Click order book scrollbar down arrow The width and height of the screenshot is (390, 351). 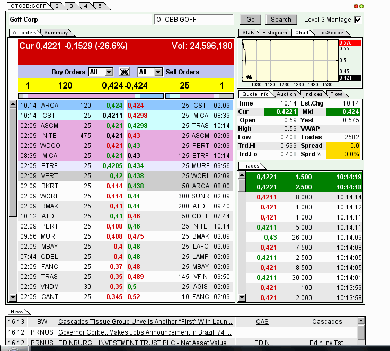pyautogui.click(x=13, y=297)
